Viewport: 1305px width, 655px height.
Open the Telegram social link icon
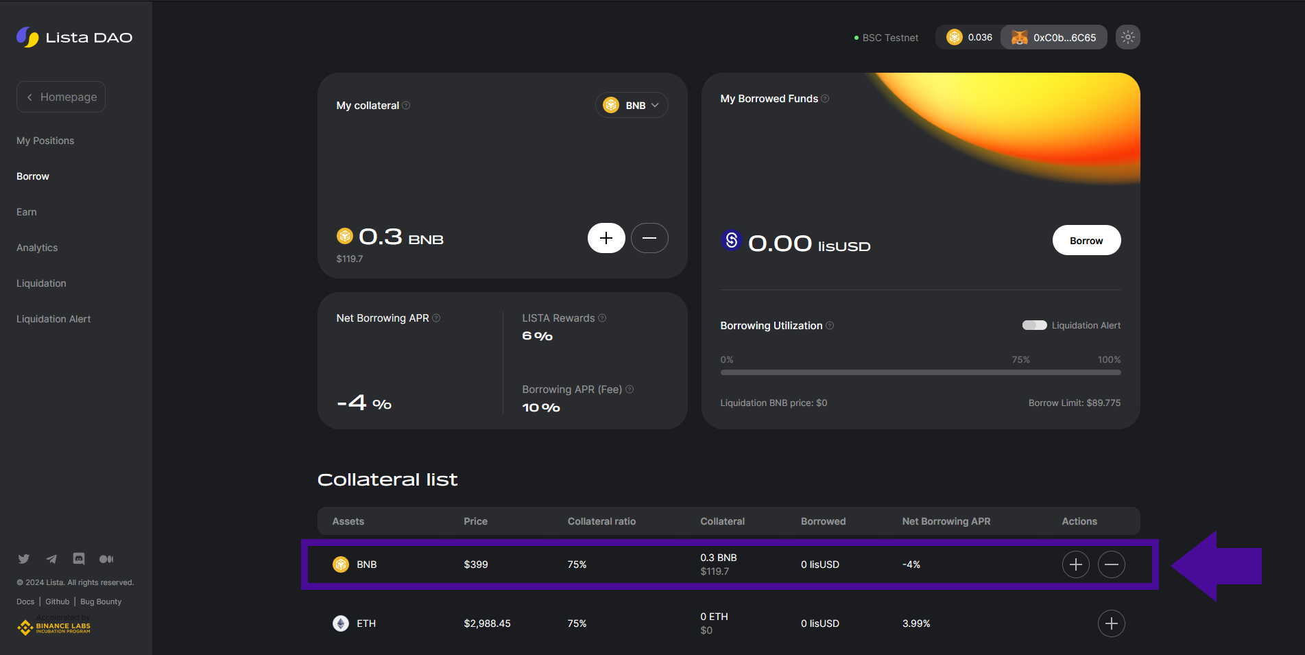51,559
